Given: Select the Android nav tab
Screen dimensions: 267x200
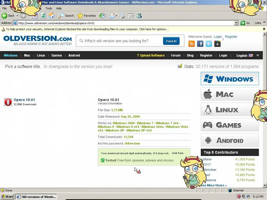Looking at the screenshot, I should point(74,55).
